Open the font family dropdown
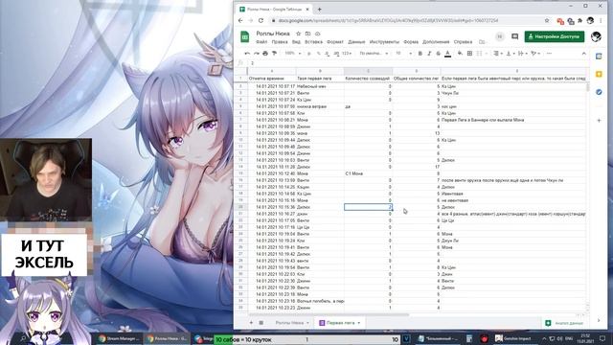The image size is (613, 345). pos(374,54)
